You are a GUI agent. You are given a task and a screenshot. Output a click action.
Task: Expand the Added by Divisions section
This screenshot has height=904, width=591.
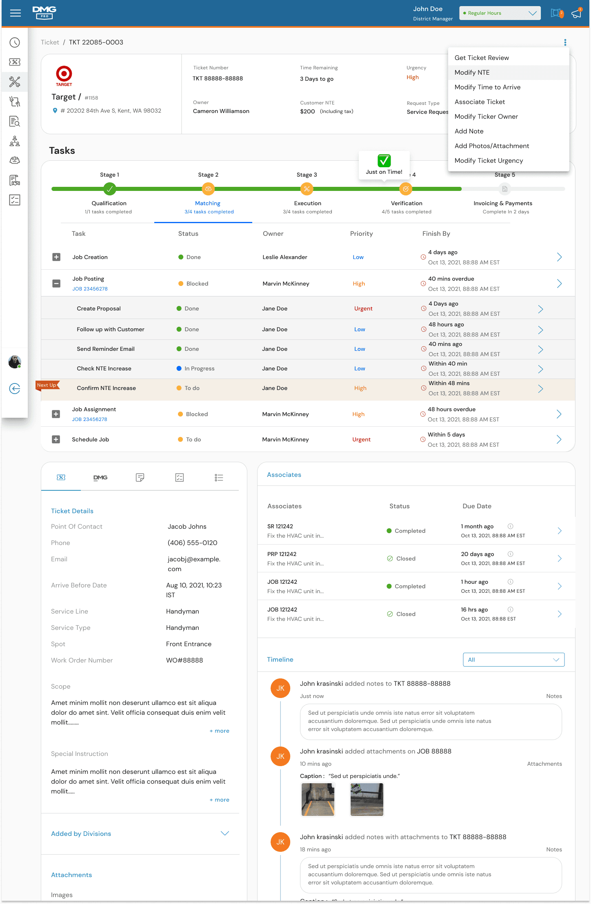coord(225,833)
